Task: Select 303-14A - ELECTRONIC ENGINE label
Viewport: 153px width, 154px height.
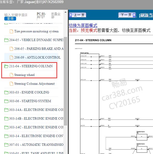Action: [36, 110]
